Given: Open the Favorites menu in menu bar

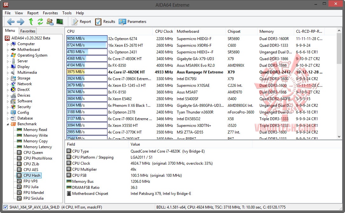Looking at the screenshot, I should [x=50, y=13].
